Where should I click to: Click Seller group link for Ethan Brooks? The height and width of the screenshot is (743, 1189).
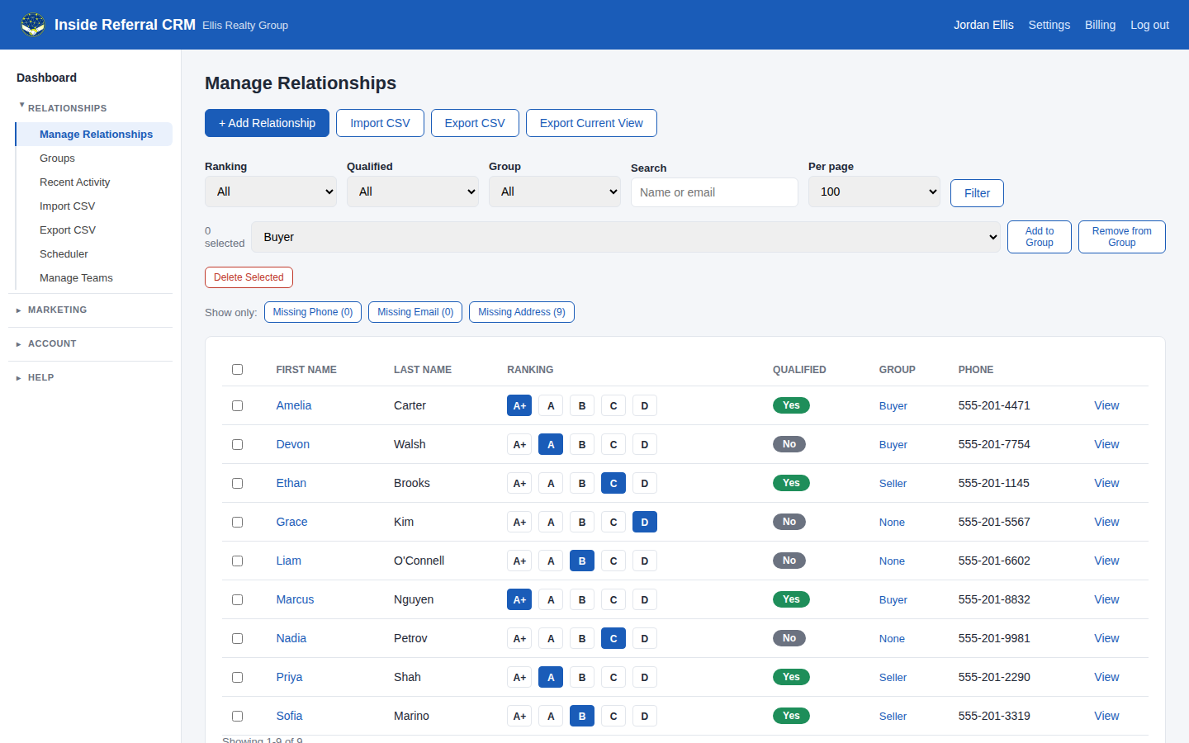click(893, 483)
